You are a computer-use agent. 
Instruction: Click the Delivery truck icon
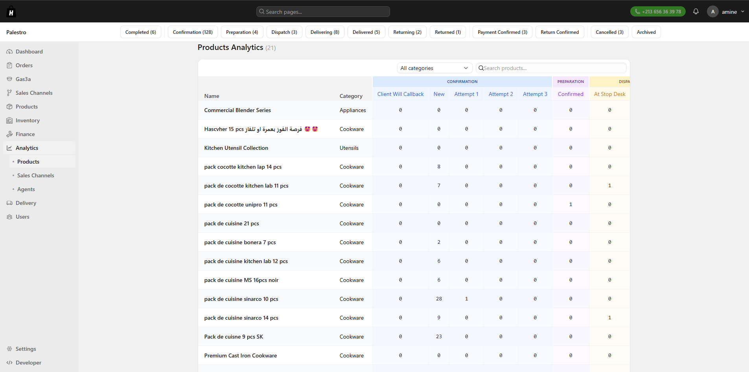click(x=9, y=203)
